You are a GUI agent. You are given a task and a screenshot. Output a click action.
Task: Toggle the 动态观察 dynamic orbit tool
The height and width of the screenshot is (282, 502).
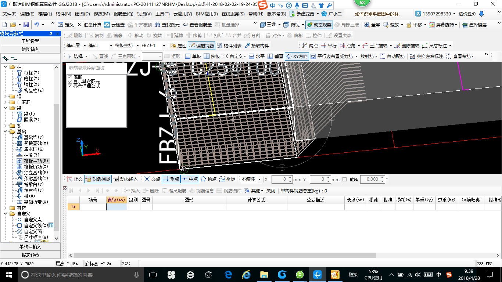[x=319, y=25]
